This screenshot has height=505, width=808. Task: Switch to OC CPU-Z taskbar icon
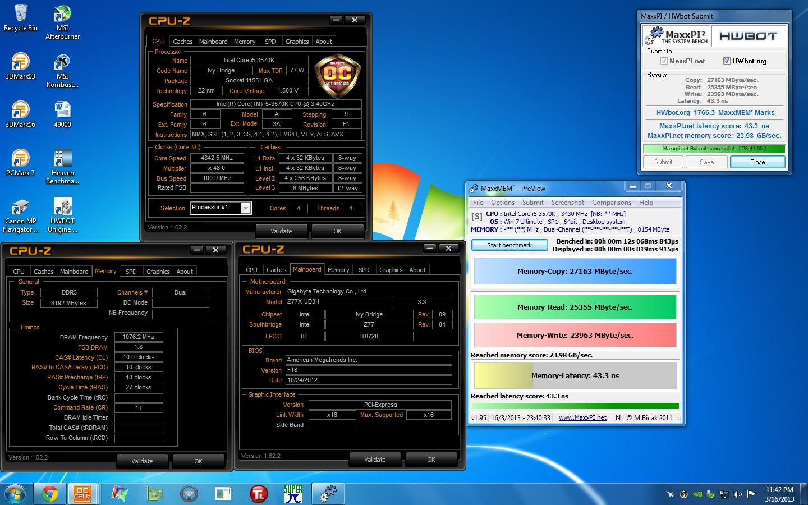point(82,494)
